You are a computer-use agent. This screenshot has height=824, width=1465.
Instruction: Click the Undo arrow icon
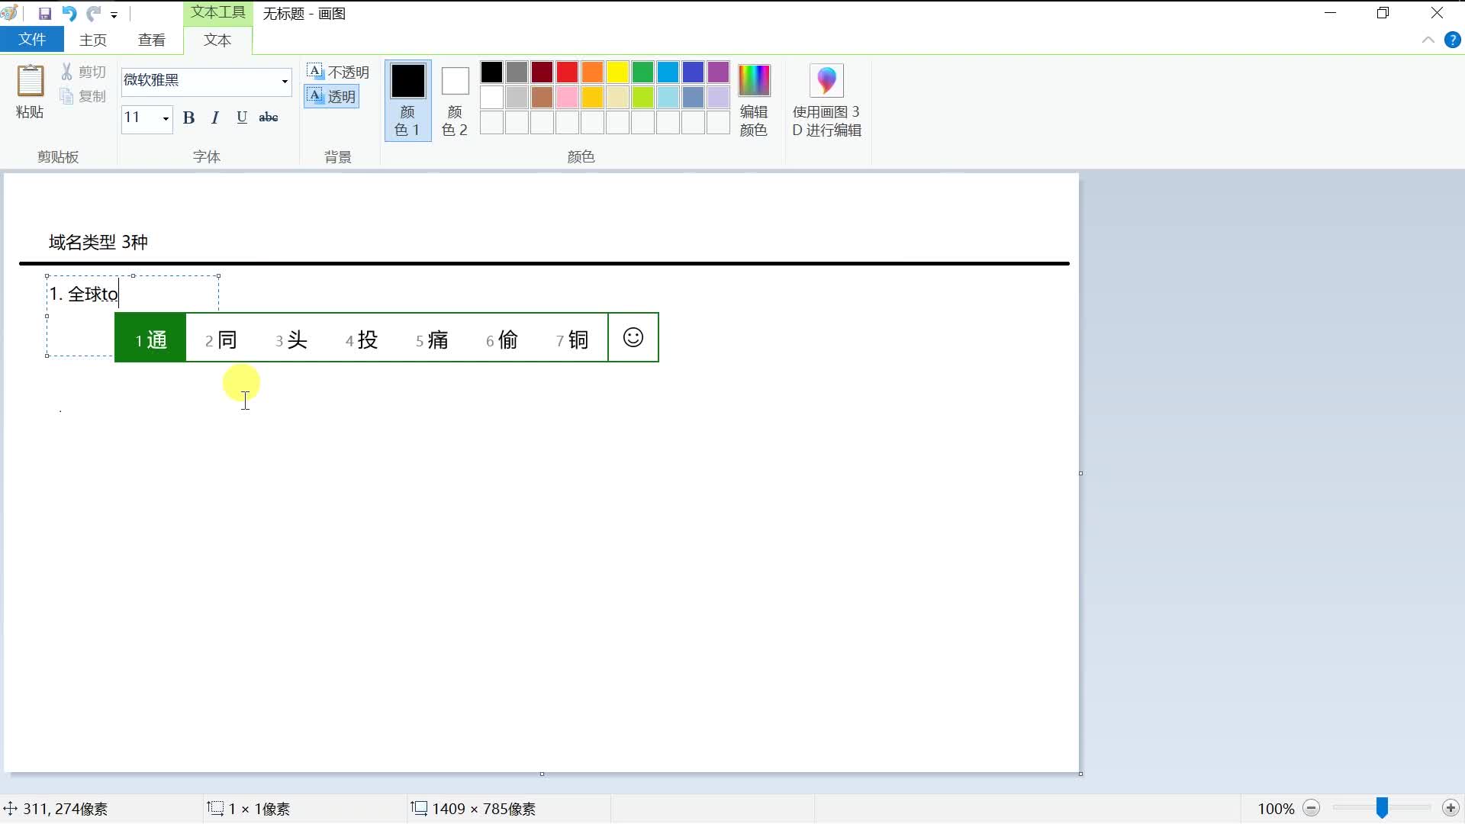coord(69,14)
